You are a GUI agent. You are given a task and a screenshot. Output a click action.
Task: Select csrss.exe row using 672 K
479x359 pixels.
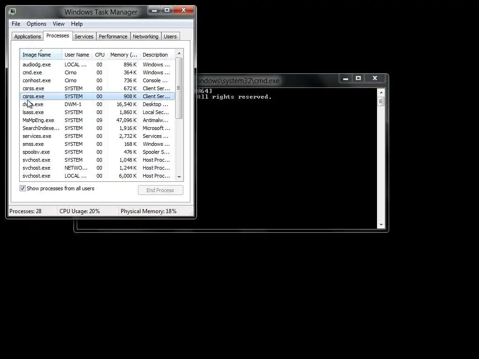97,88
